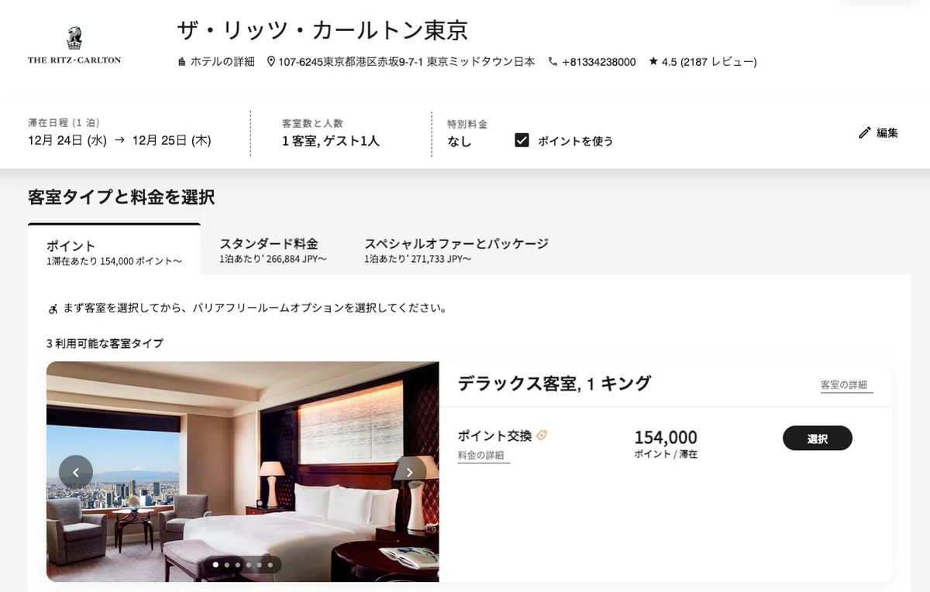
Task: Click the hotel details building icon
Action: pyautogui.click(x=181, y=61)
